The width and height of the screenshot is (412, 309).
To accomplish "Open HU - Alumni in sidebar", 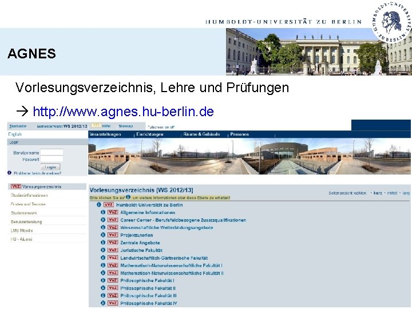I will (22, 239).
